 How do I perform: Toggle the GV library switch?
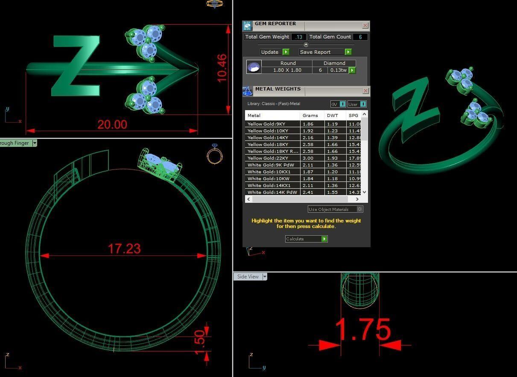(338, 104)
